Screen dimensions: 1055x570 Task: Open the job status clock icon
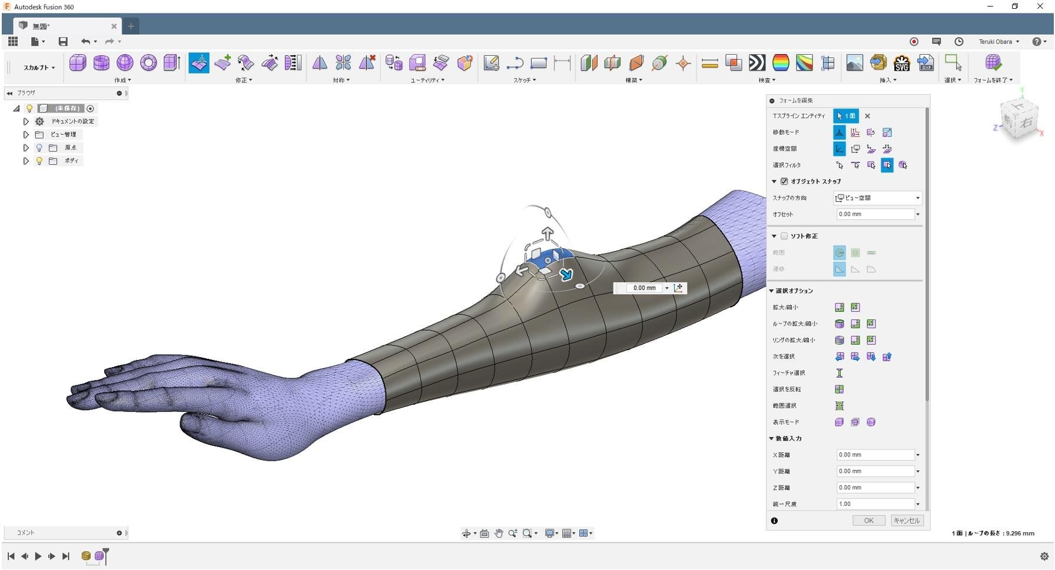pos(958,41)
